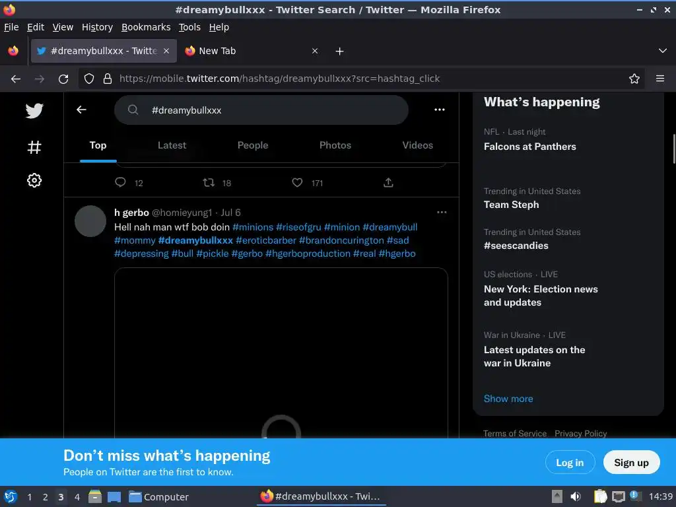
Task: Click the Jul 6 tweet date link
Action: (230, 213)
